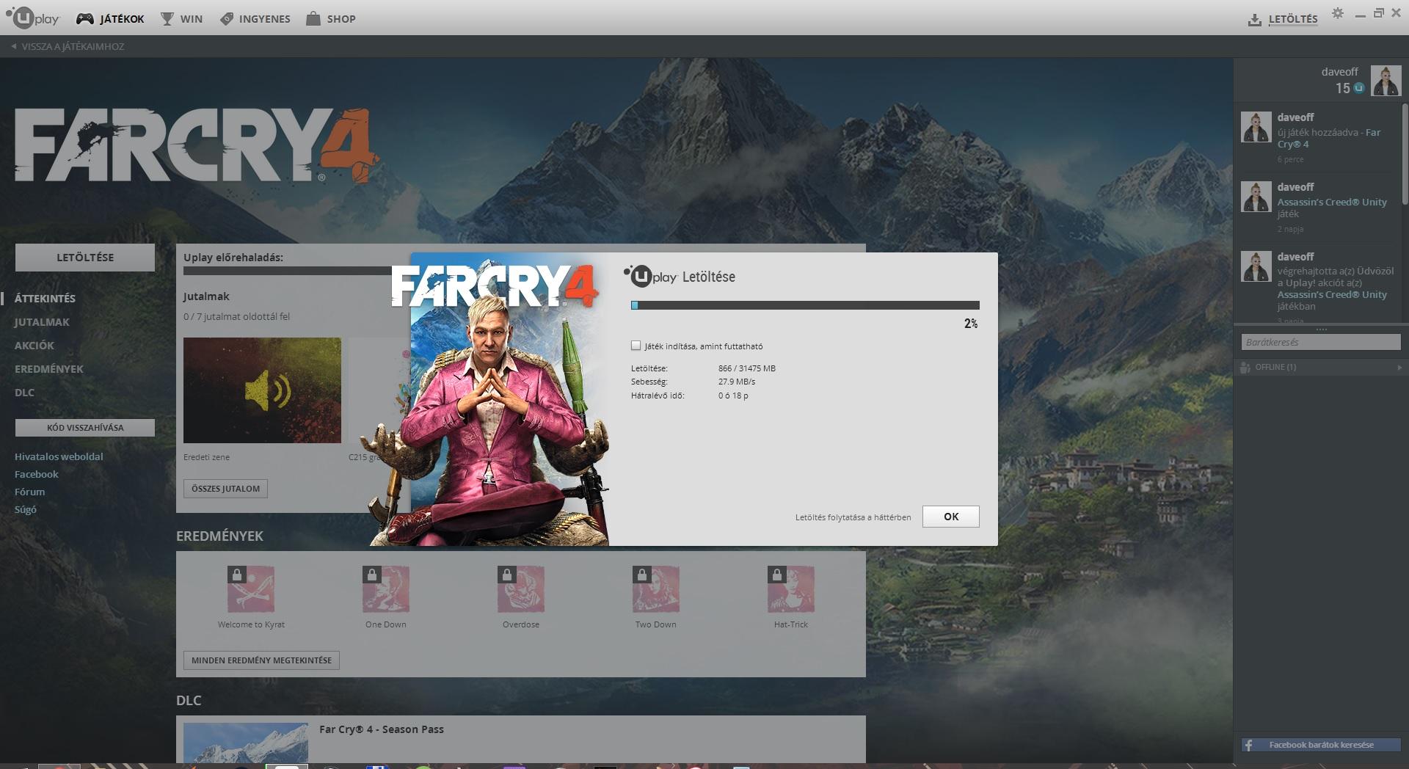1409x769 pixels.
Task: Open Hivatalos weboldal link
Action: pyautogui.click(x=59, y=456)
